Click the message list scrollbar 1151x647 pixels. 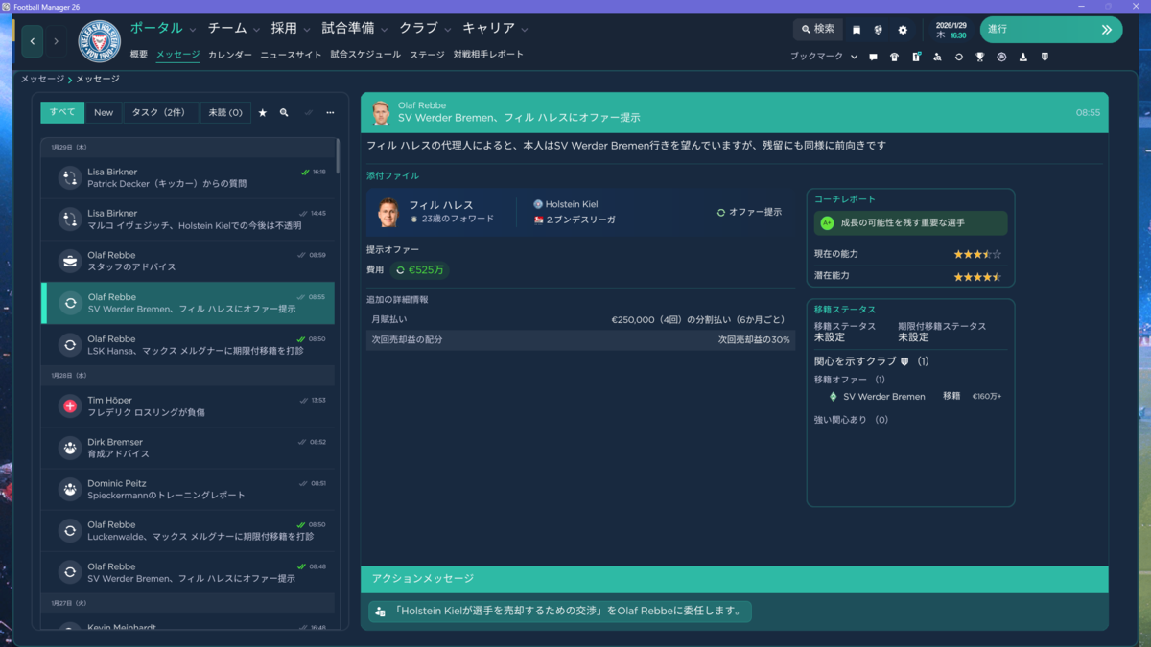338,158
